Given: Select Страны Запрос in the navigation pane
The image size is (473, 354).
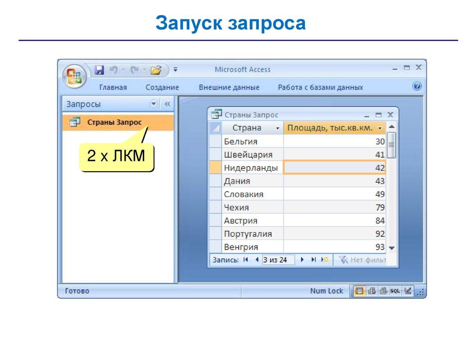Looking at the screenshot, I should [x=114, y=122].
